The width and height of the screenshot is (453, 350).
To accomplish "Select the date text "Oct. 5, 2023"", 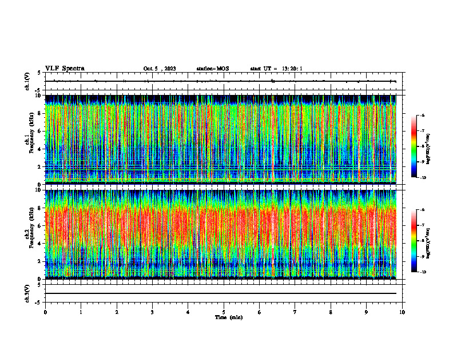I will (160, 69).
